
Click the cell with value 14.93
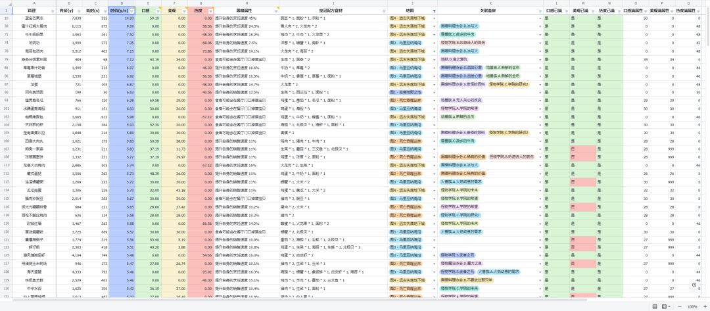click(x=122, y=18)
